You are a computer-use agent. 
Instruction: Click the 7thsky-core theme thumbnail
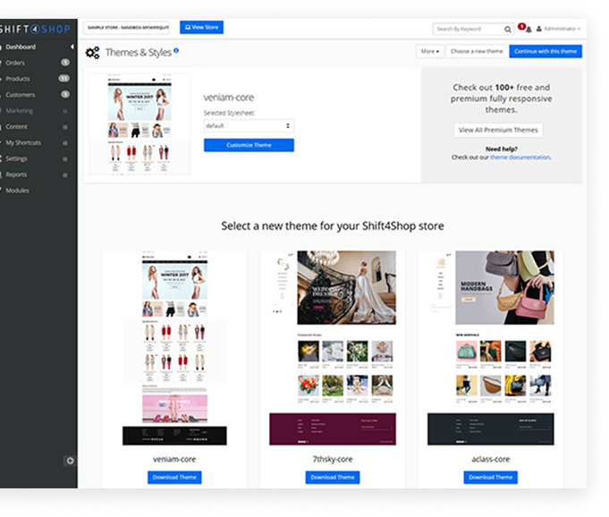pos(333,348)
